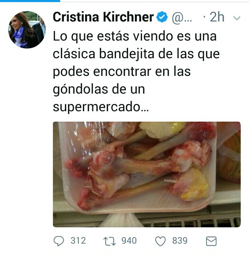View the 940 retweets count
The image size is (249, 254).
click(129, 241)
